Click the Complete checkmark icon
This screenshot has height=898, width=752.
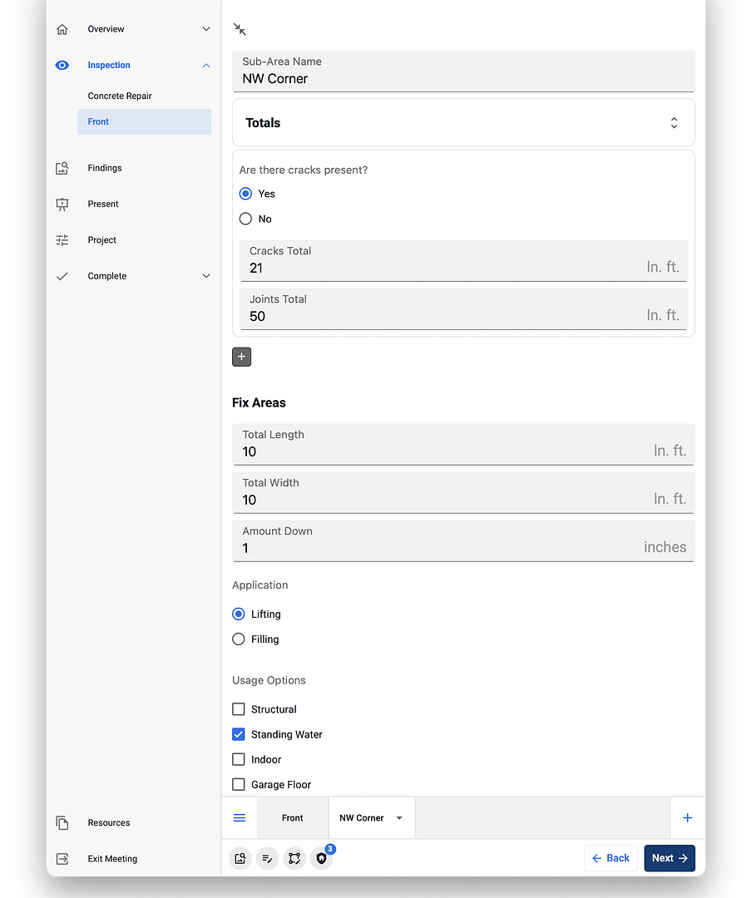pyautogui.click(x=62, y=276)
